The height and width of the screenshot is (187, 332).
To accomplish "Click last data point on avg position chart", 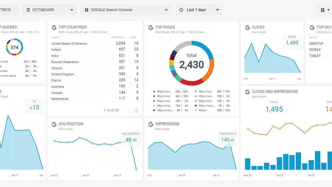I will [x=136, y=169].
